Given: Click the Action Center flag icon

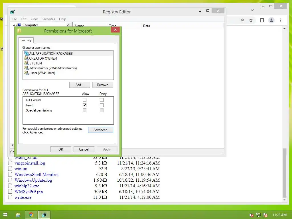Looking at the screenshot, I should [x=265, y=215].
